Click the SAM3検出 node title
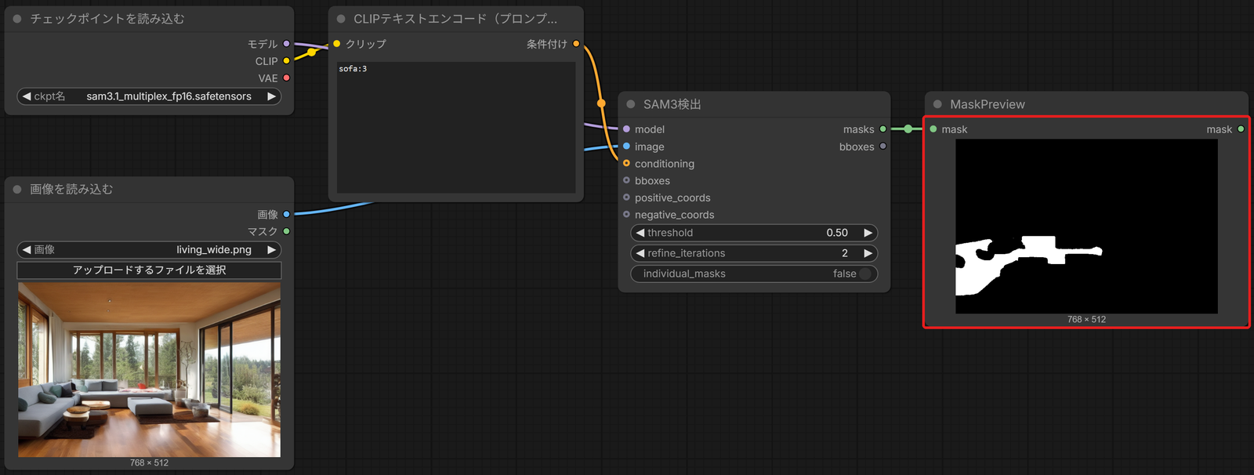1254x475 pixels. tap(672, 104)
